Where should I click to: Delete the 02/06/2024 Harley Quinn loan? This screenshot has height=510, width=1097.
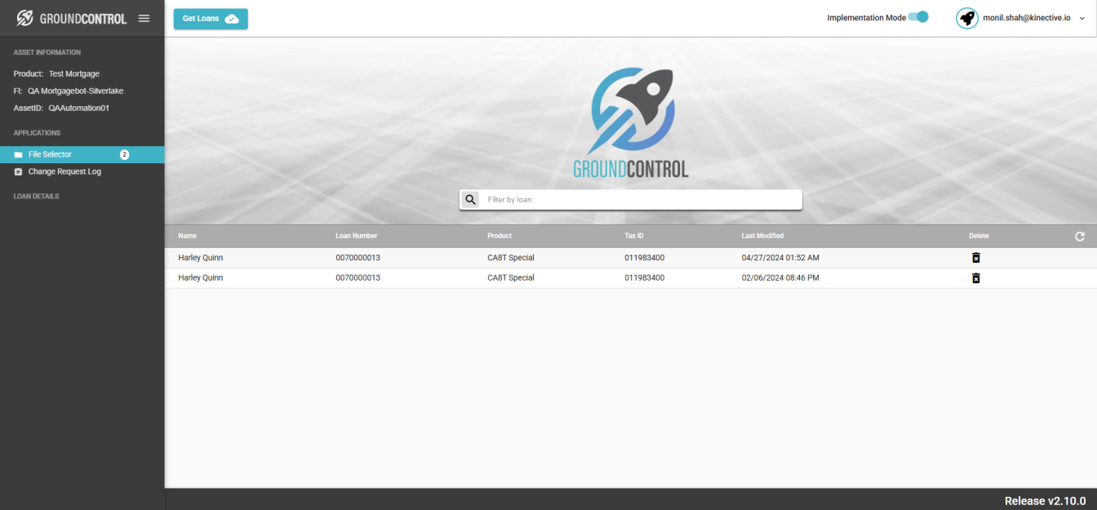pyautogui.click(x=975, y=278)
